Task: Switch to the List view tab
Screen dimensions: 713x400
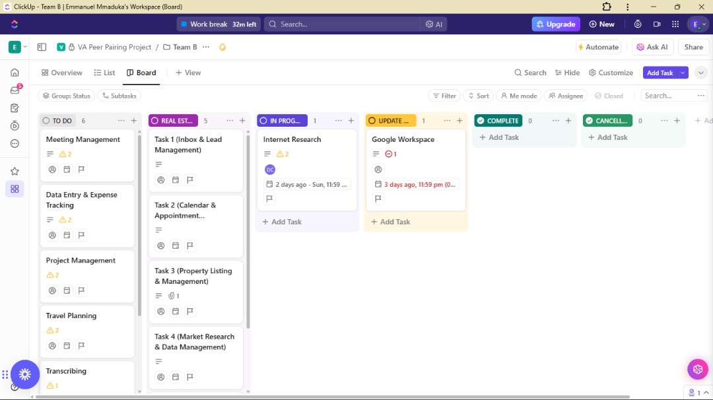Action: [x=104, y=73]
